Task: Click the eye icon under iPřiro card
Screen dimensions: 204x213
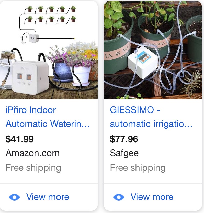Action: [x=14, y=197]
